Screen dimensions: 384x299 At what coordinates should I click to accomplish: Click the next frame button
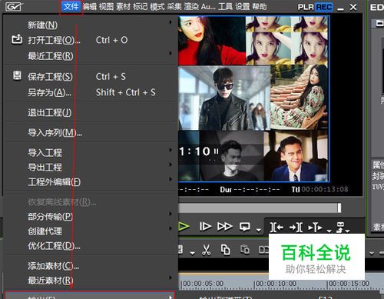point(205,227)
